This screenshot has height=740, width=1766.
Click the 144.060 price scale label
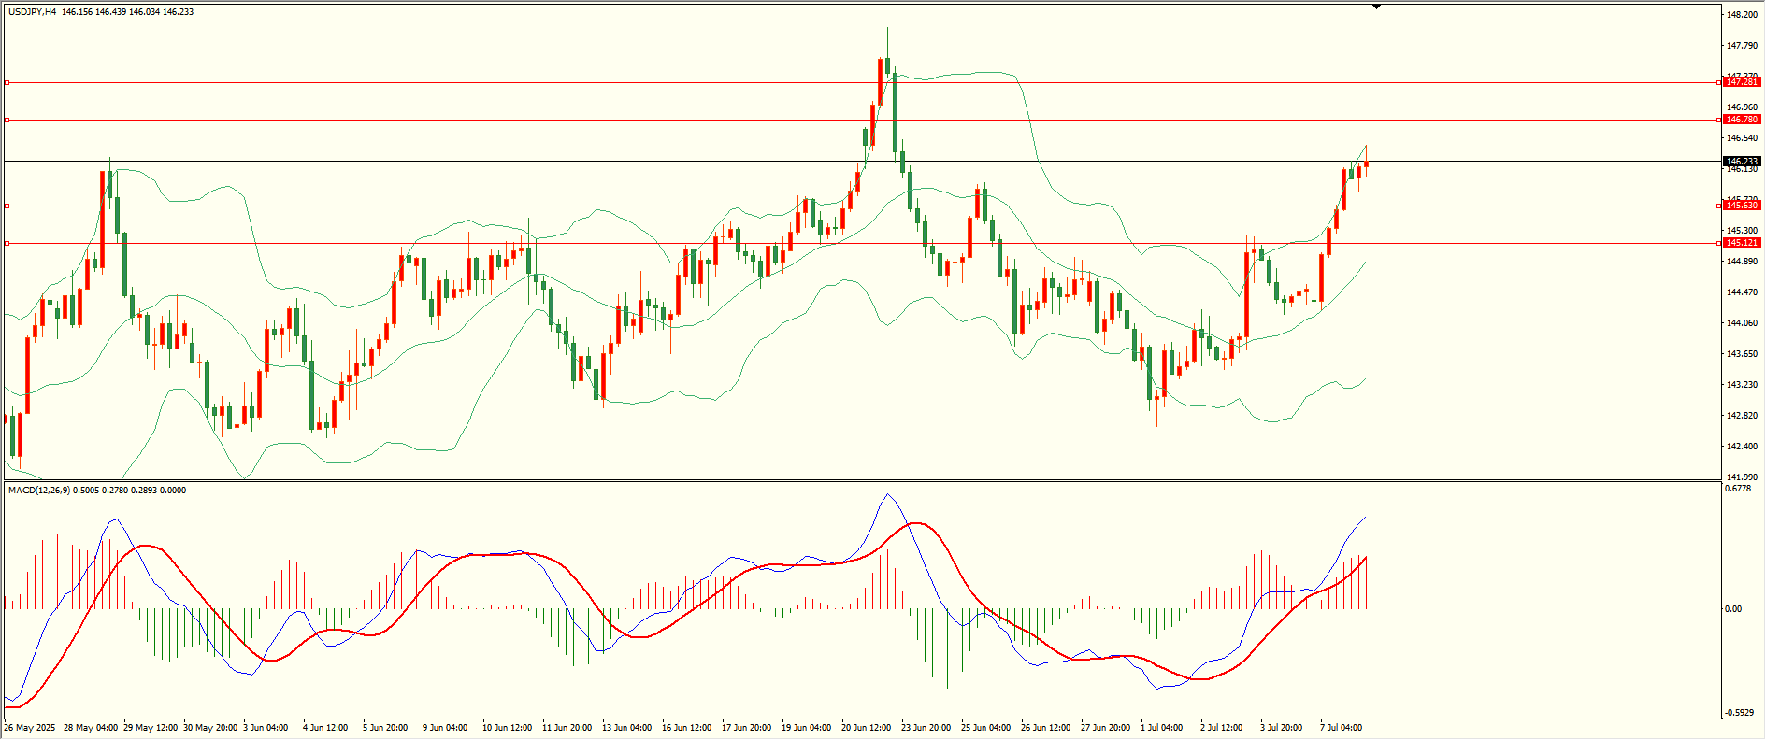point(1742,323)
